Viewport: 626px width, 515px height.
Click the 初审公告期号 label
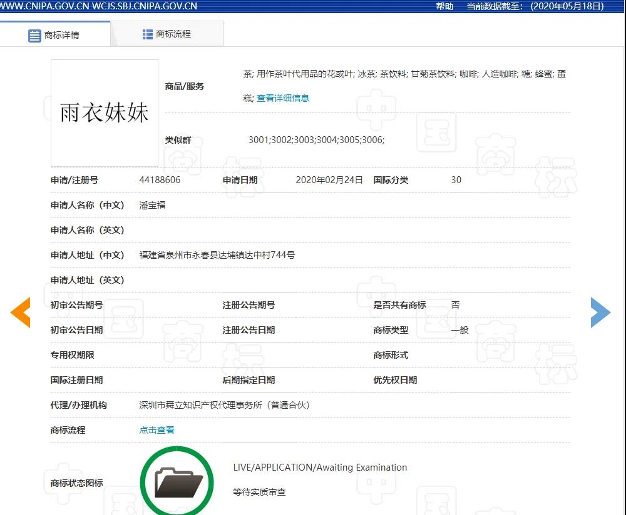(x=76, y=305)
